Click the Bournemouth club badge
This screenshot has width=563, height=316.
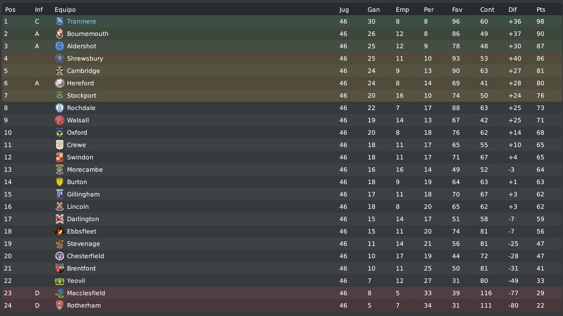pyautogui.click(x=60, y=34)
